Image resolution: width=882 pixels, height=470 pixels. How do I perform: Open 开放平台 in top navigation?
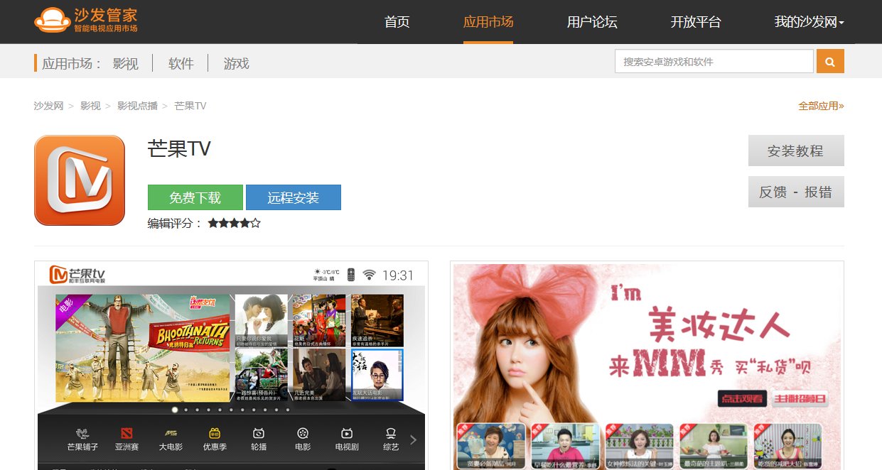(x=696, y=22)
